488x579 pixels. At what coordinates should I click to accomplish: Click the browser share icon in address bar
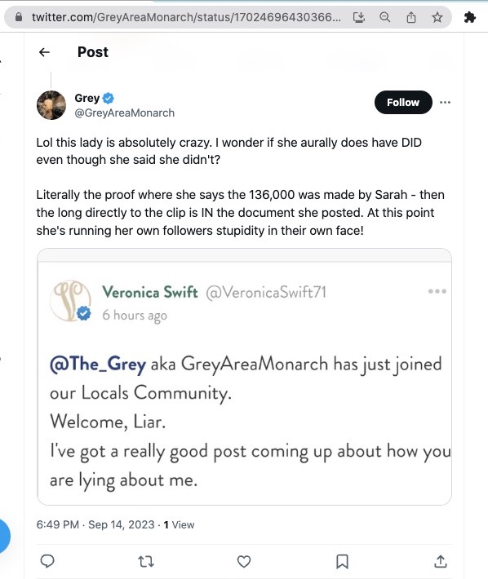(x=411, y=17)
